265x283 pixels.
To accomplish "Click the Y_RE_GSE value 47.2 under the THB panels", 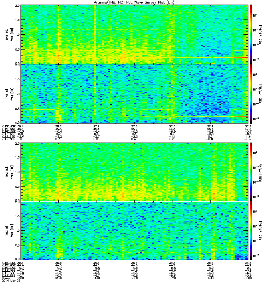I will click(x=248, y=129).
